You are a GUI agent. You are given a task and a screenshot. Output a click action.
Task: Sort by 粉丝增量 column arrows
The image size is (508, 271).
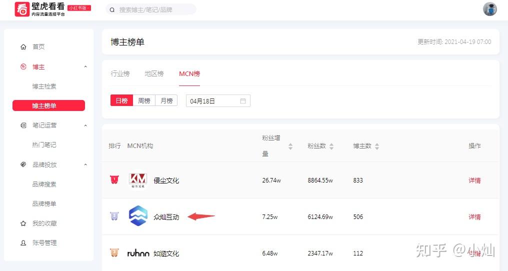[290, 146]
